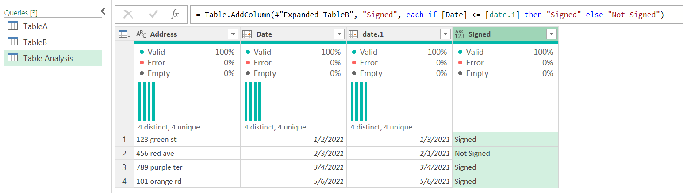The height and width of the screenshot is (193, 683).
Task: Click the Signed cell in row 4
Action: (506, 181)
